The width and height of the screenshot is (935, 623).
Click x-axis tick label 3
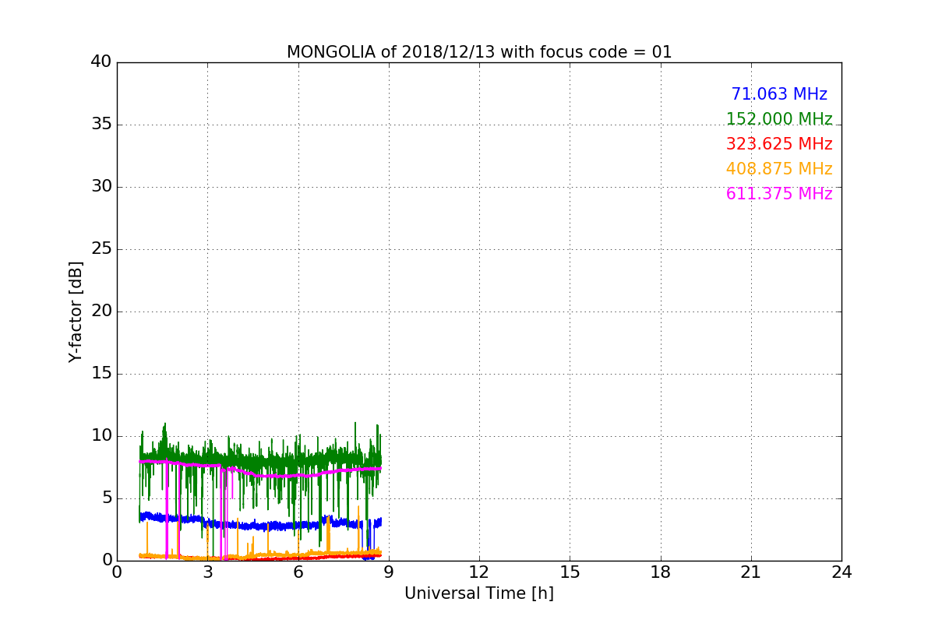207,572
